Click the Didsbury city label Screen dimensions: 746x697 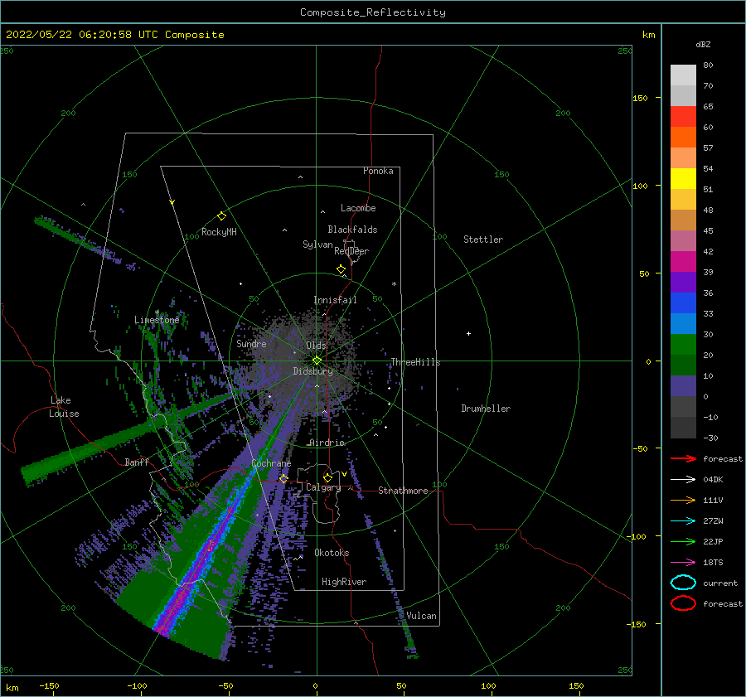[313, 371]
